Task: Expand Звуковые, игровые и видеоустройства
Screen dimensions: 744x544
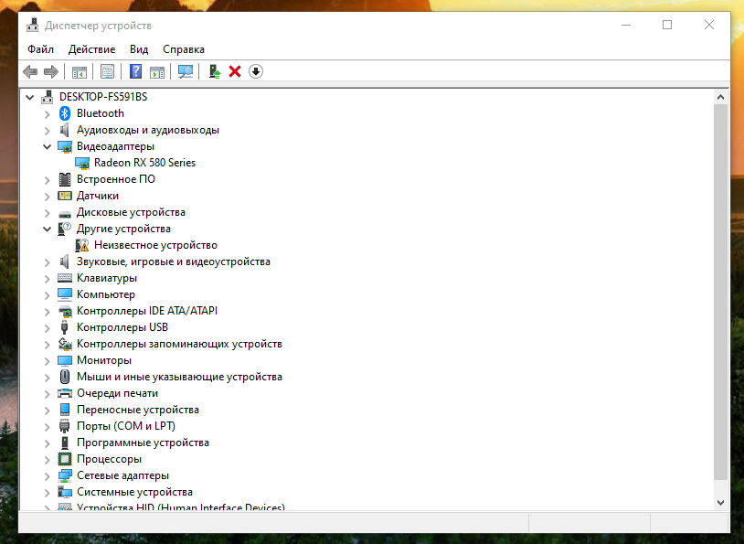Action: click(x=47, y=262)
